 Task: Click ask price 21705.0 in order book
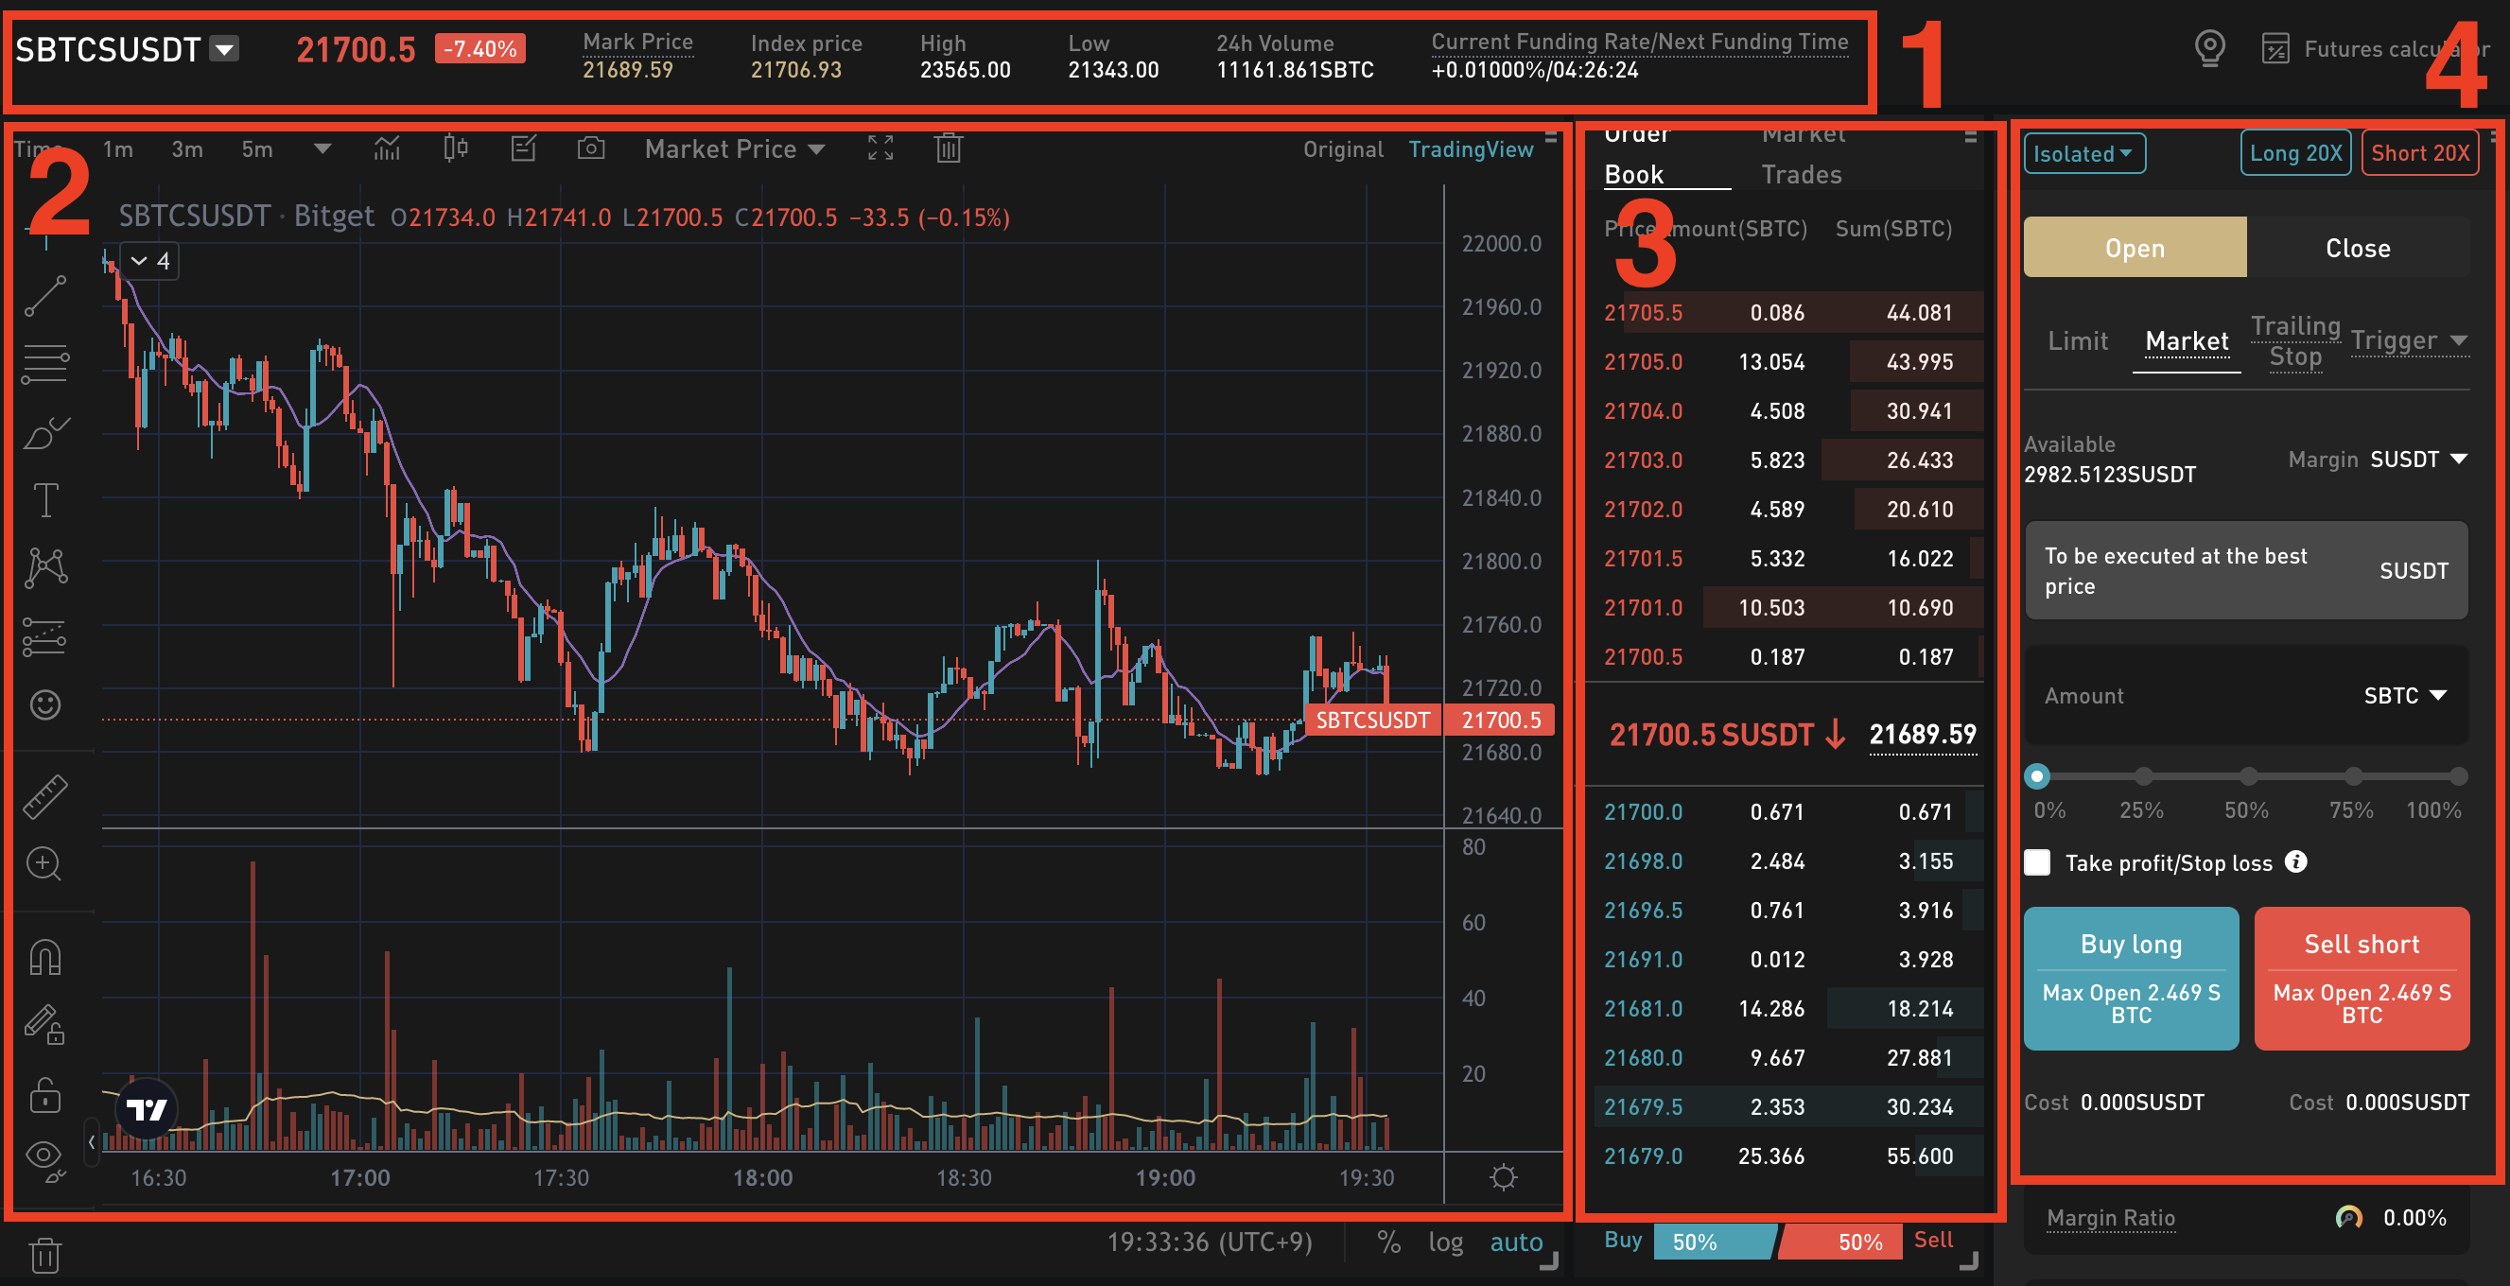[1643, 361]
